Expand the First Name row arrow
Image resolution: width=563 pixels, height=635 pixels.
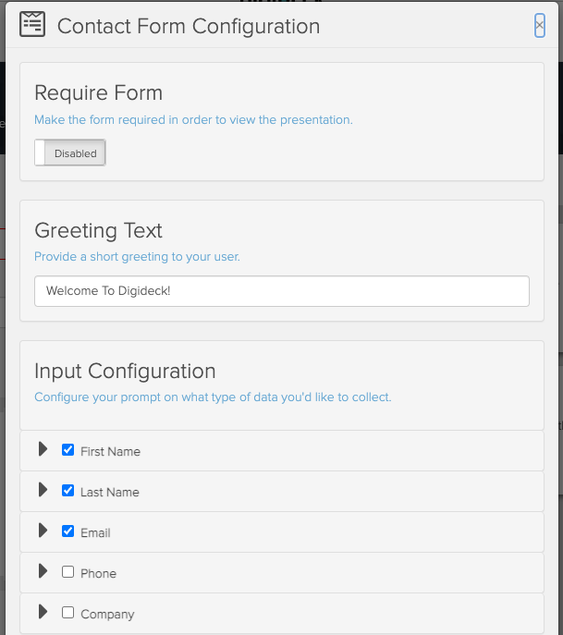pos(43,449)
